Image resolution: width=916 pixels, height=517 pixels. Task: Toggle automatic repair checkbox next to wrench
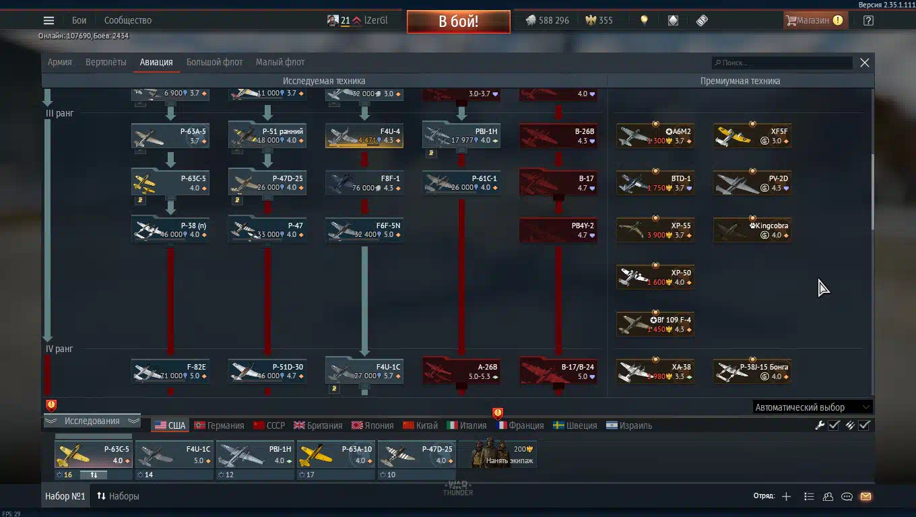point(834,425)
